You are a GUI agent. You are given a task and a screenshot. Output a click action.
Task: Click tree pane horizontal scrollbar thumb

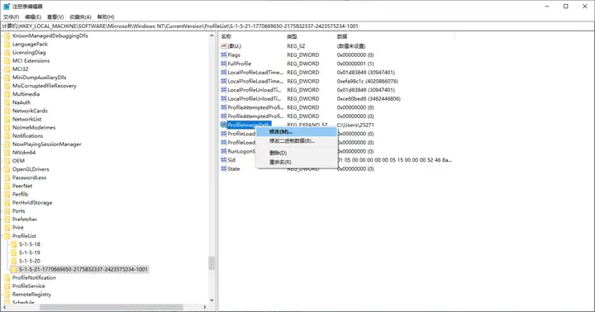coord(112,307)
